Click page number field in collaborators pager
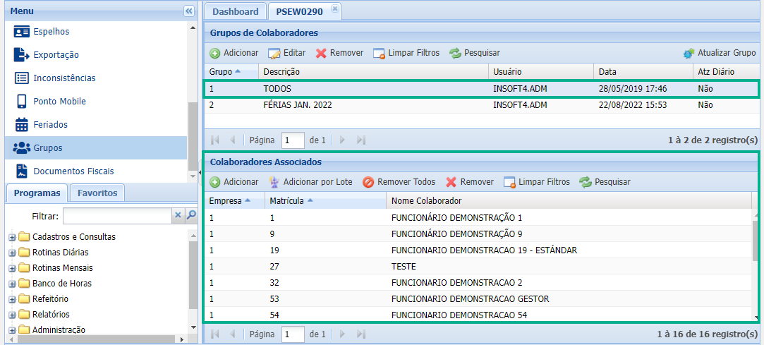Image resolution: width=764 pixels, height=345 pixels. [x=293, y=334]
